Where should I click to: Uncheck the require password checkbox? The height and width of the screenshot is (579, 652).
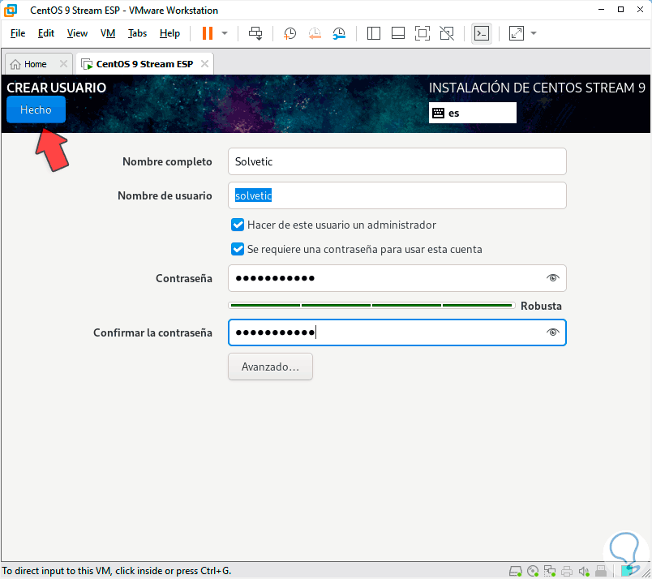click(x=238, y=249)
